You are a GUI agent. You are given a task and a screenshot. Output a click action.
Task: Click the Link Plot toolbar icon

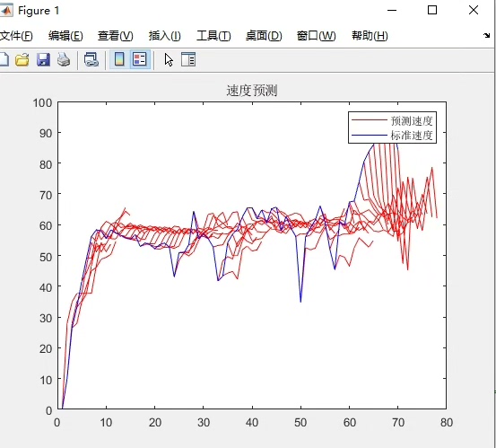[91, 59]
